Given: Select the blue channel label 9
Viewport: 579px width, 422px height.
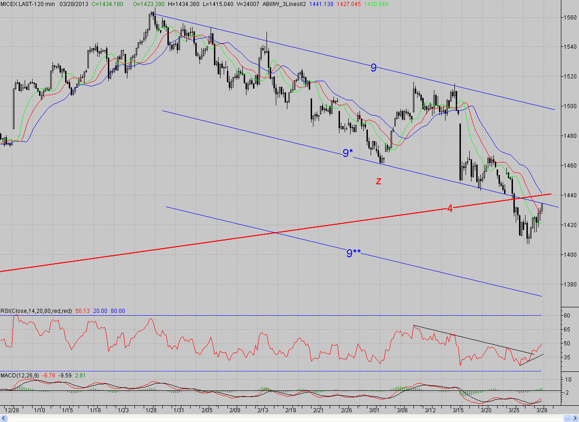Looking at the screenshot, I should tap(373, 68).
